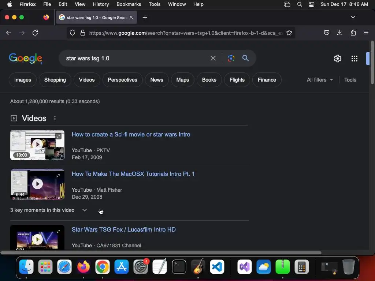Open the File menu
This screenshot has height=281, width=375.
click(x=47, y=4)
